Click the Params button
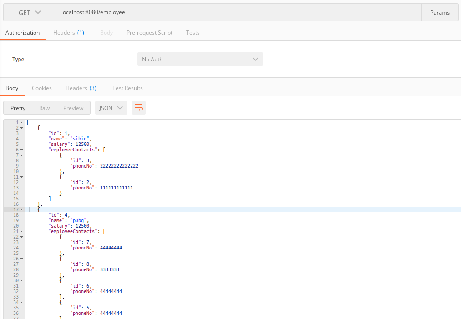Screen dimensions: 461x319 pyautogui.click(x=440, y=12)
